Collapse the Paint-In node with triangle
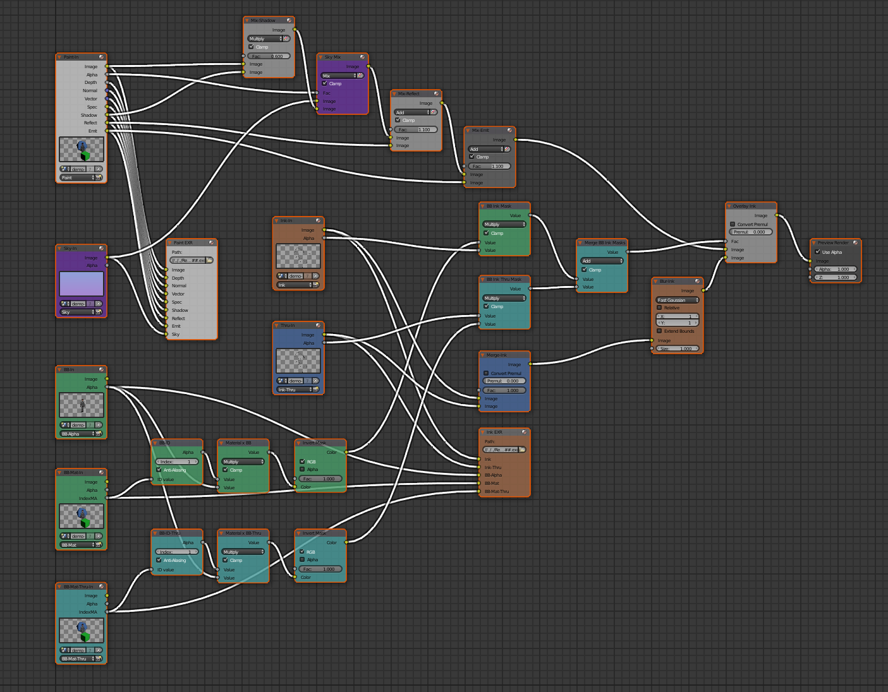 point(59,57)
